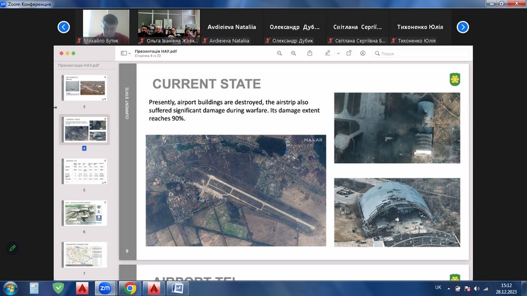
Task: Open Google Chrome from the taskbar
Action: (130, 288)
